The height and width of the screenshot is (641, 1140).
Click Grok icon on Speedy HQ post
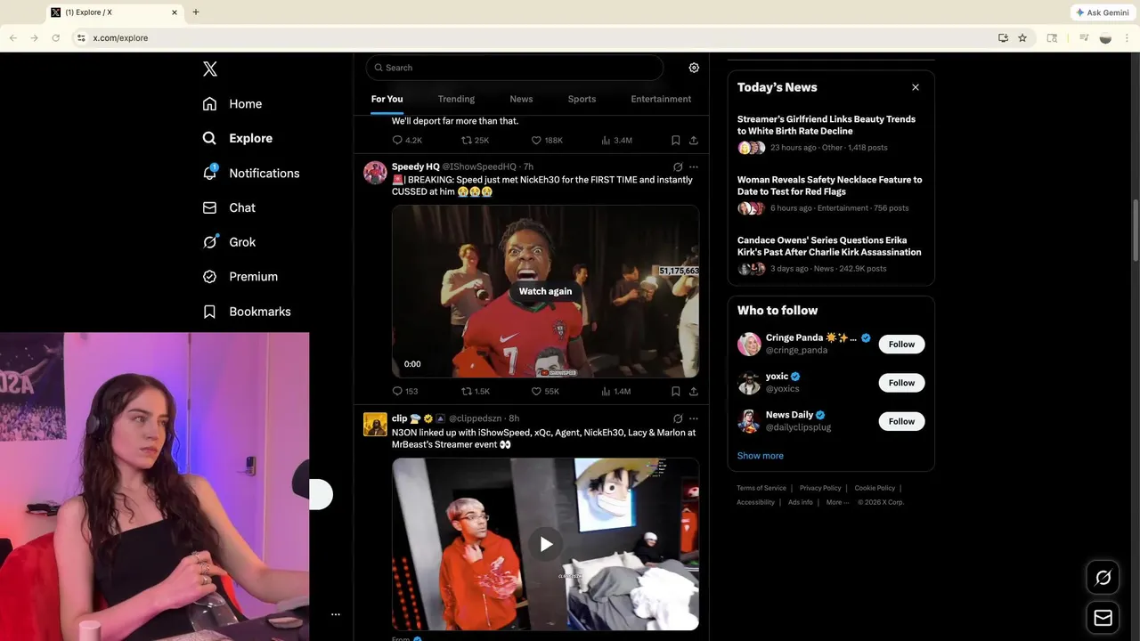(x=678, y=167)
